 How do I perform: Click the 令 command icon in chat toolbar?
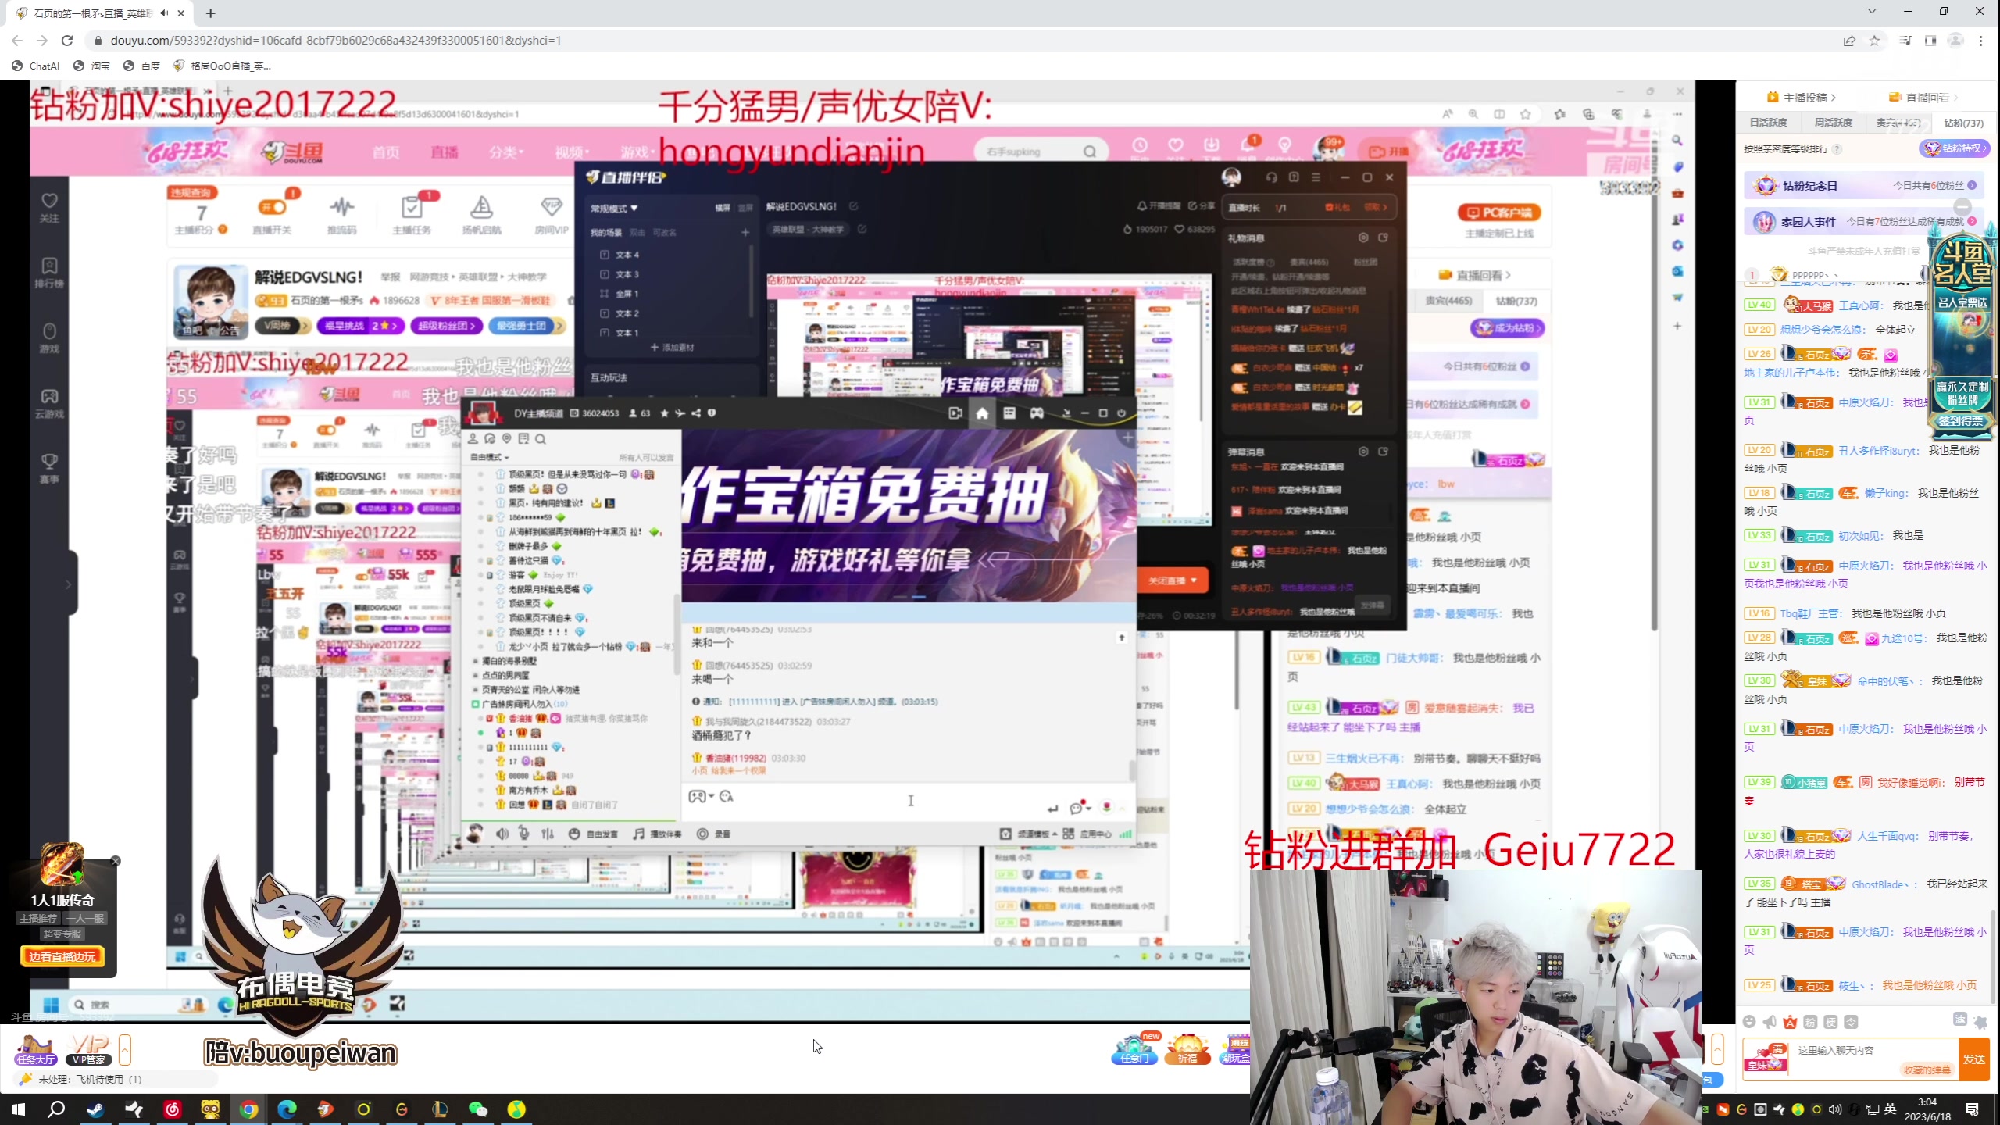point(1851,1022)
